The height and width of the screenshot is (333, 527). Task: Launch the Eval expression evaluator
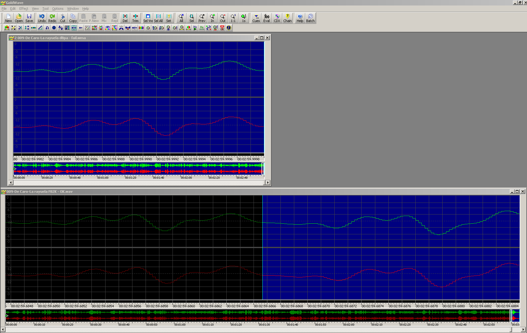coord(267,18)
